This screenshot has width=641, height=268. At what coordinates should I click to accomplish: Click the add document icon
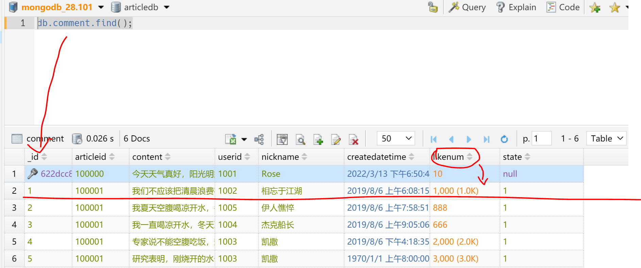318,139
